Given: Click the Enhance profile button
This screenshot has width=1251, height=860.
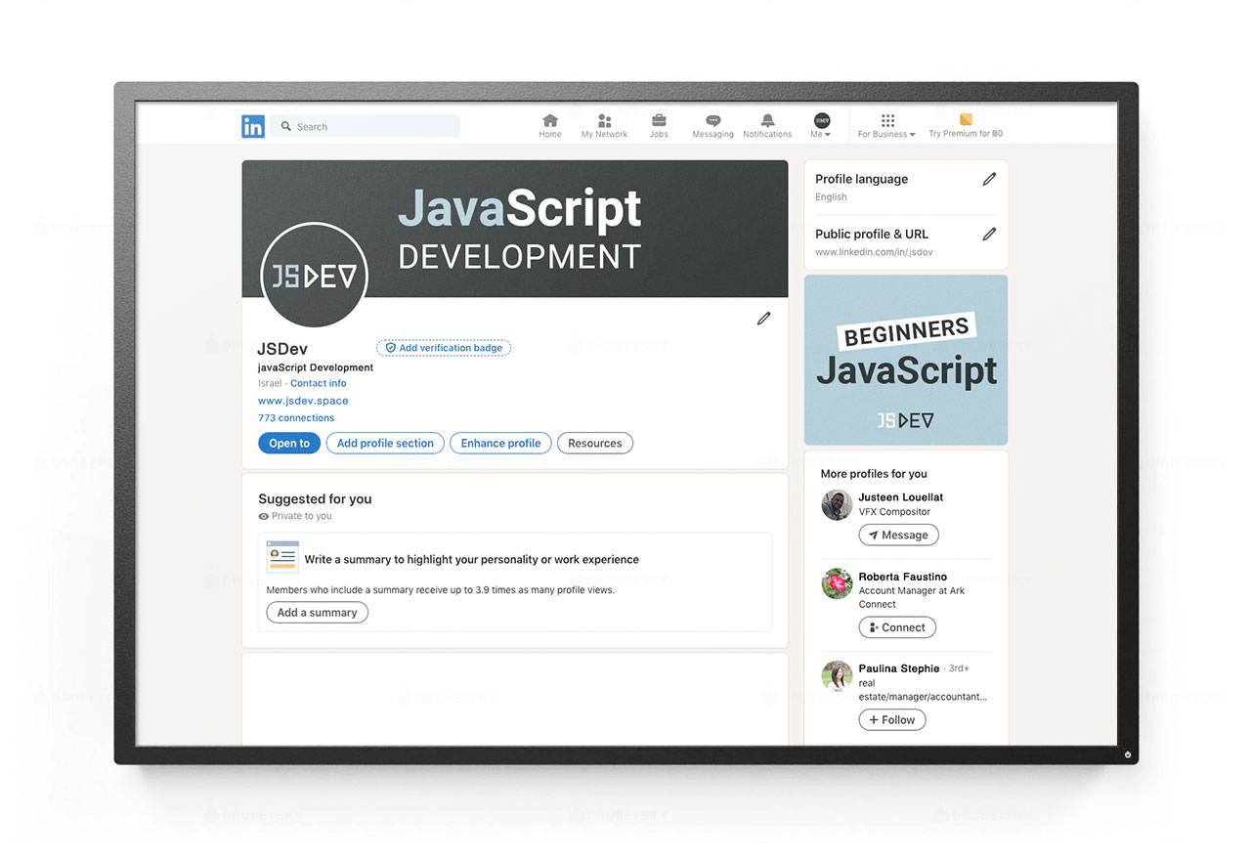Looking at the screenshot, I should (x=500, y=443).
